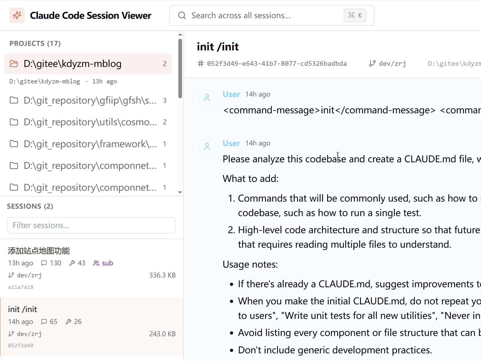The height and width of the screenshot is (361, 481).
Task: Click the full session ID 052f3d49-e643-41b7-8077-cd5326badbda
Action: [x=277, y=63]
